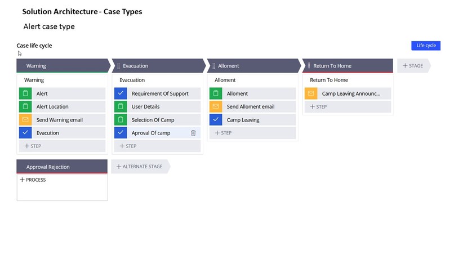The width and height of the screenshot is (454, 255).
Task: Click + PROCESS in Approval Rejection
Action: coord(33,180)
